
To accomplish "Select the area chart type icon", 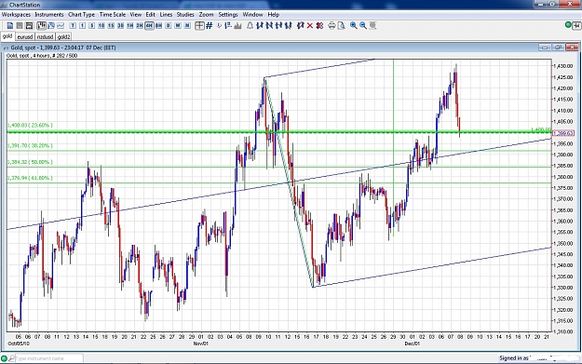I will click(x=51, y=26).
